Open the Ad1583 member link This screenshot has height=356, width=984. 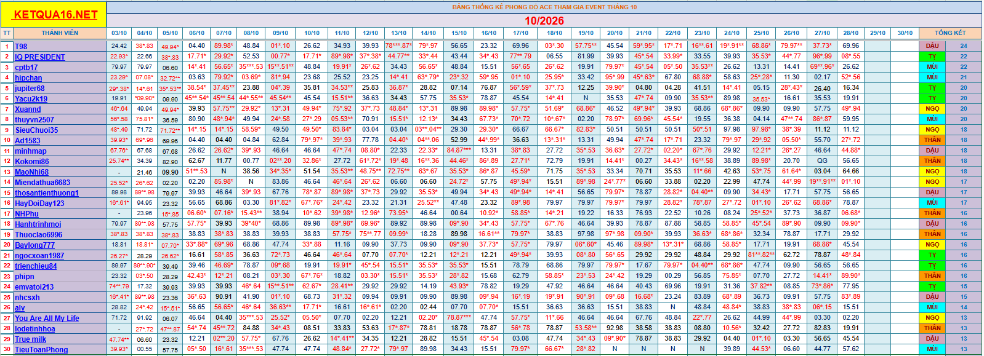click(28, 141)
